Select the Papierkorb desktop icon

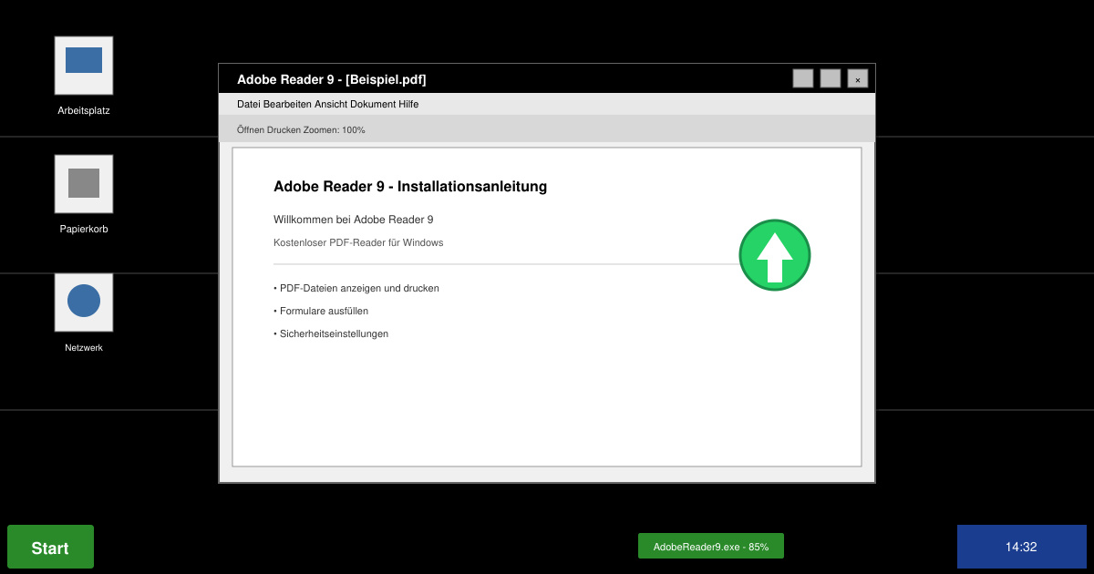84,184
